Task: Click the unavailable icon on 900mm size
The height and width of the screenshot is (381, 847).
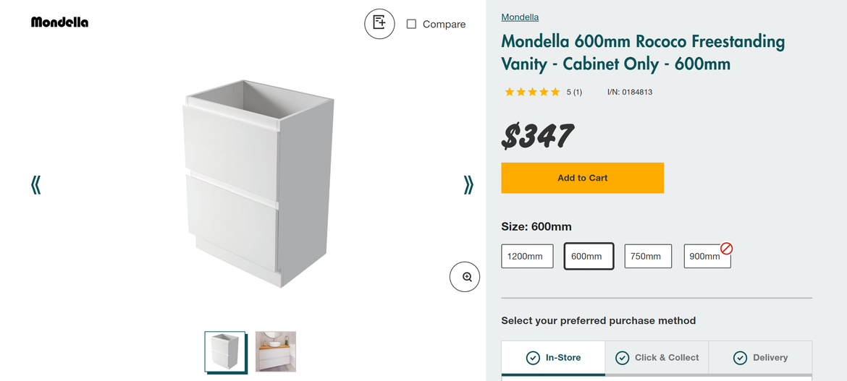Action: tap(726, 249)
